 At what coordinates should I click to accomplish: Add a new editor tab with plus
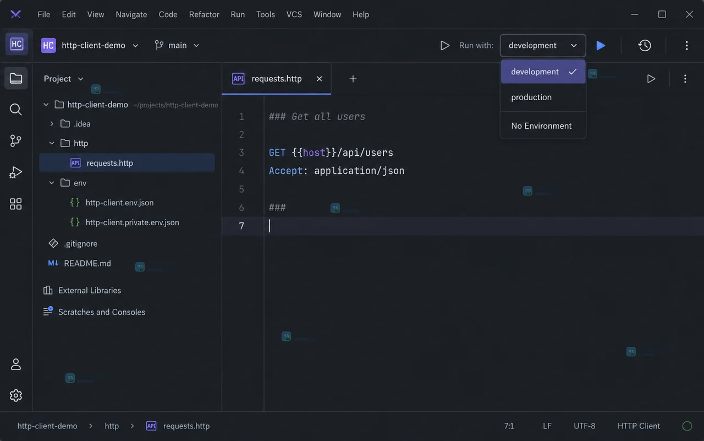pyautogui.click(x=353, y=79)
